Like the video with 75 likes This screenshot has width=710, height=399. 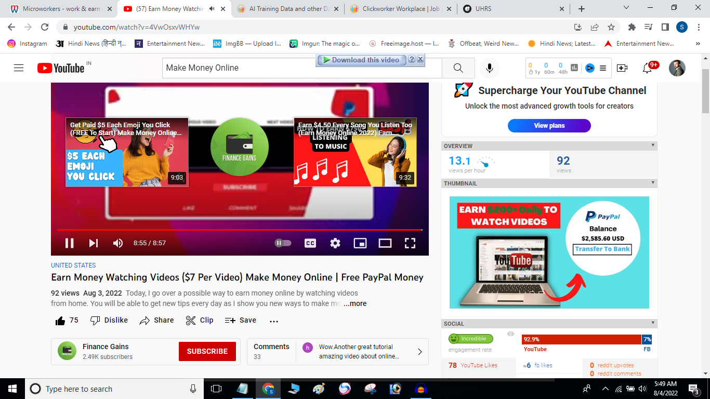(67, 321)
